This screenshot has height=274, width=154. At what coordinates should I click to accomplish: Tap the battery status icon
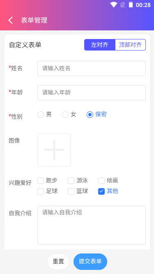click(x=131, y=5)
